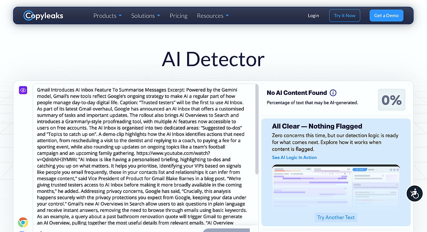Click Login in the top navigation

[x=313, y=16]
